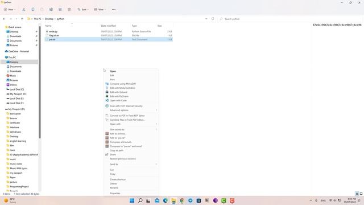This screenshot has width=364, height=205.
Task: Click the Edit with MobaTextEditor icon
Action: [107, 88]
